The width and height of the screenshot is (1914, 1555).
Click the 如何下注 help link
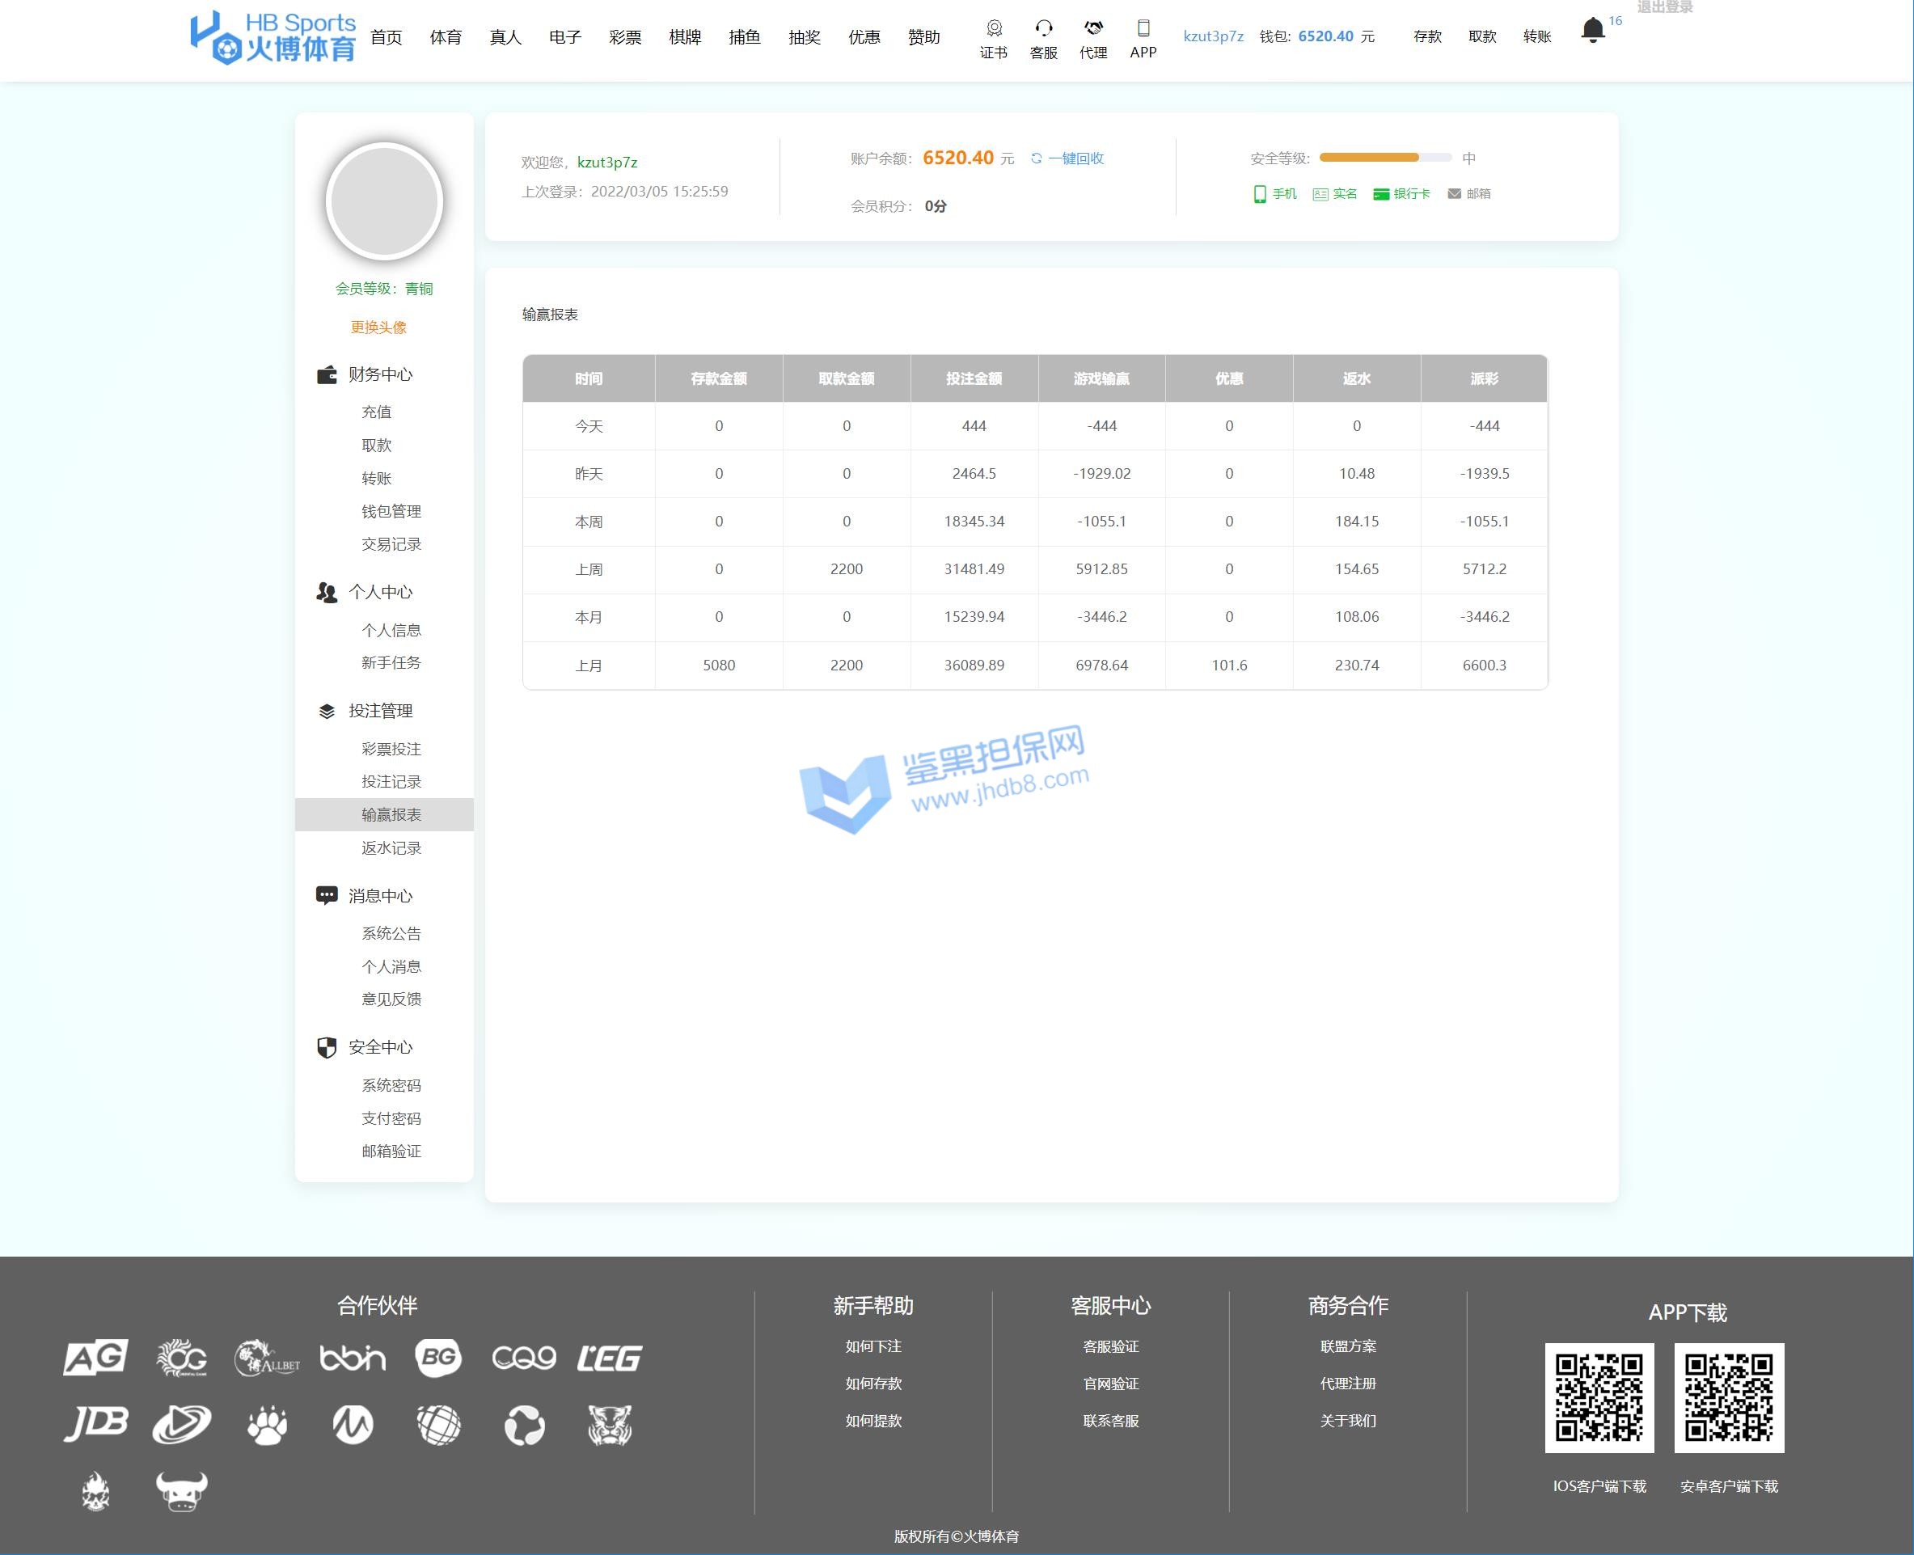click(x=872, y=1346)
